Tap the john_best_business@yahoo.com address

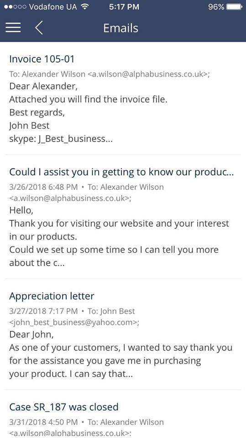[x=74, y=323]
